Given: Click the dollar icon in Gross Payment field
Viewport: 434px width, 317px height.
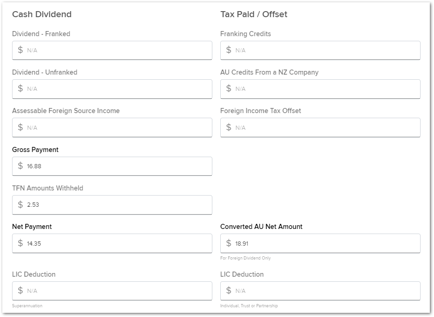Looking at the screenshot, I should pyautogui.click(x=20, y=166).
